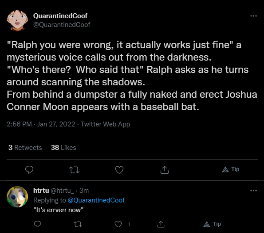Tip htrtu on the reply
The height and width of the screenshot is (233, 264).
pyautogui.click(x=212, y=224)
